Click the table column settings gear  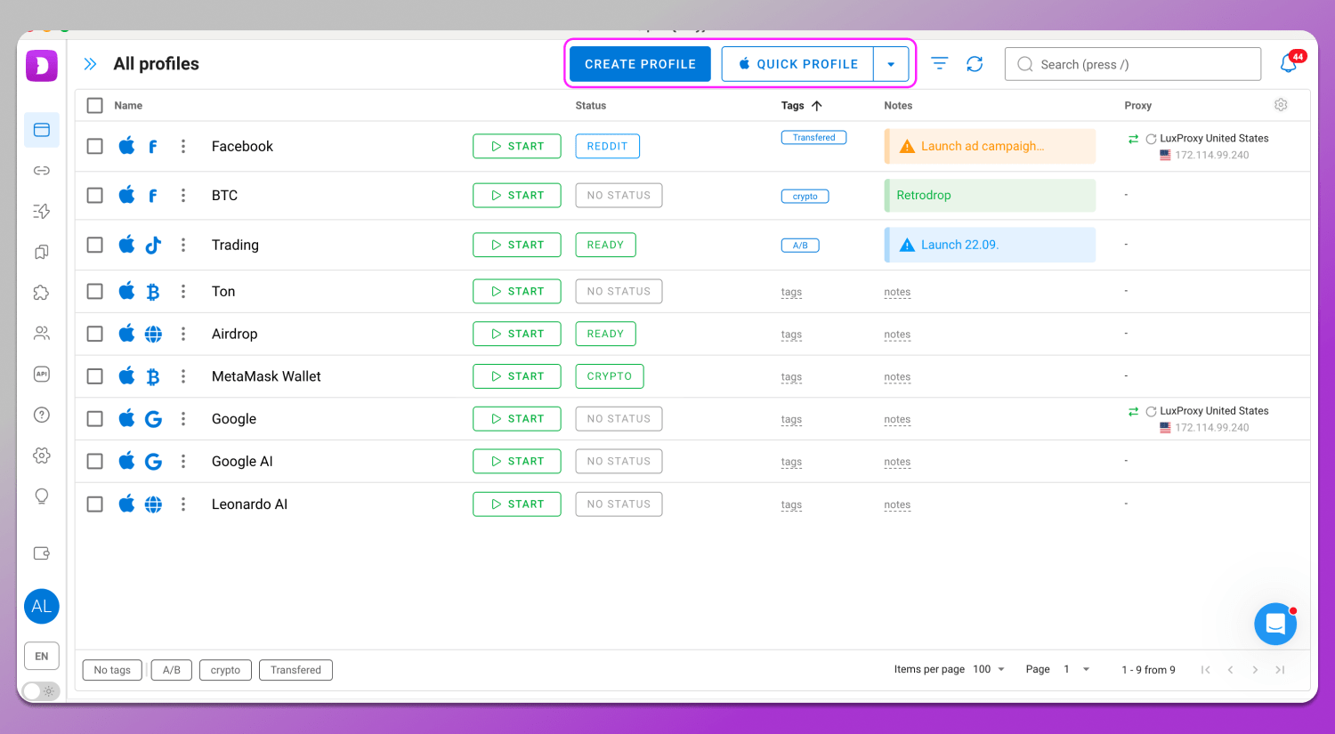coord(1281,105)
